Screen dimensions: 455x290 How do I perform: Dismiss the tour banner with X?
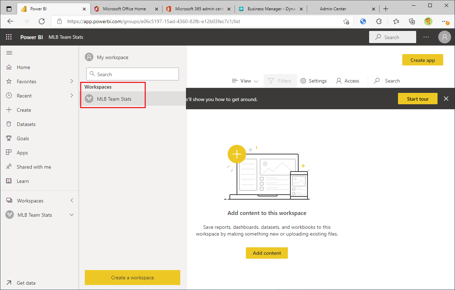click(x=446, y=99)
